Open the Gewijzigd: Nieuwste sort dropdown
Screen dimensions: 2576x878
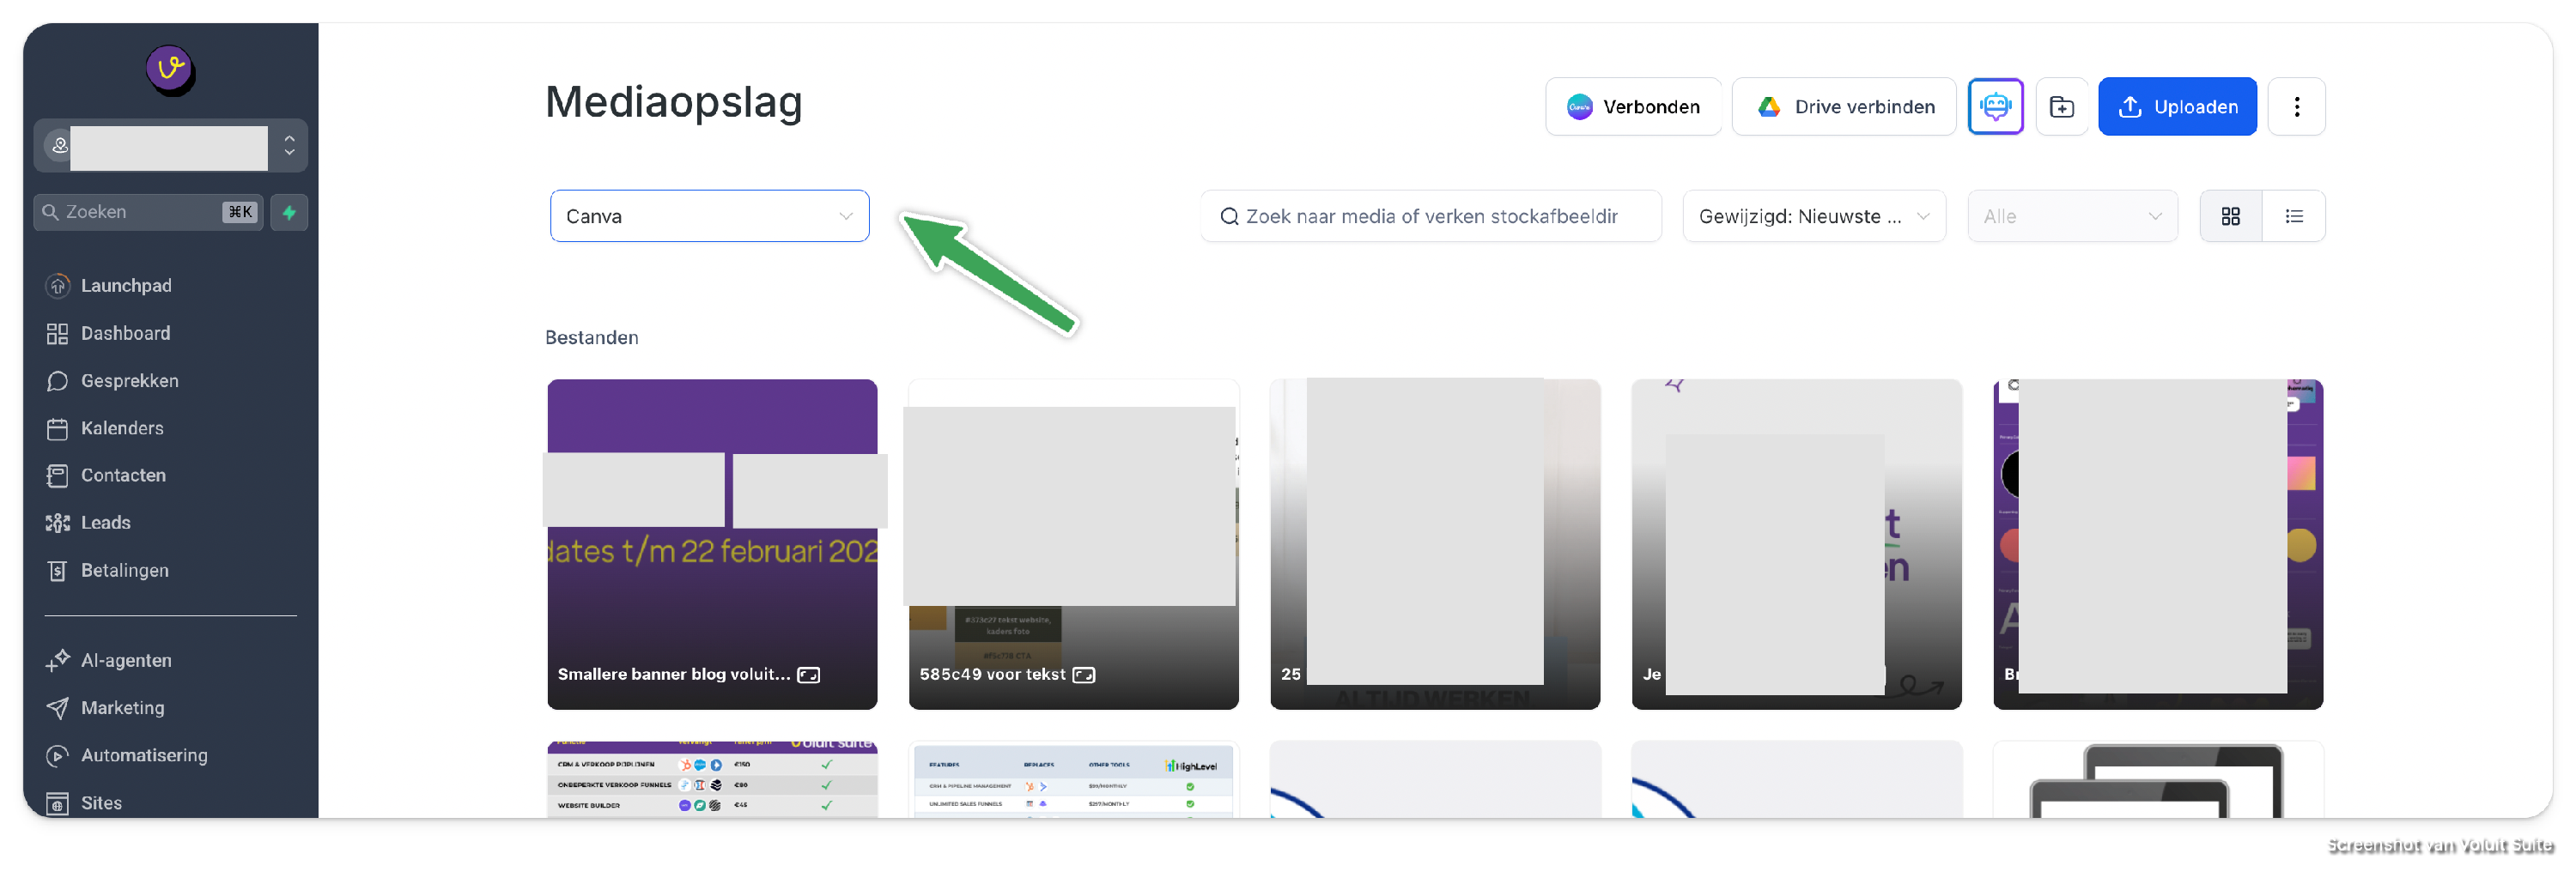click(1814, 216)
